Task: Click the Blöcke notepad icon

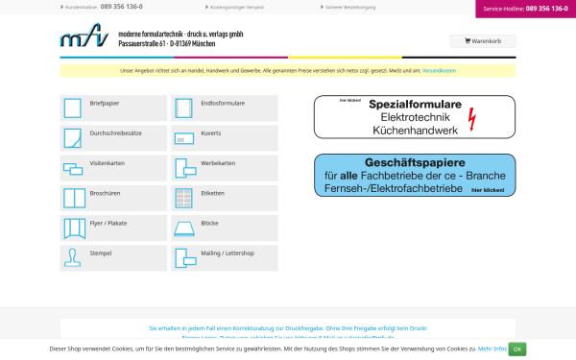Action: click(184, 228)
